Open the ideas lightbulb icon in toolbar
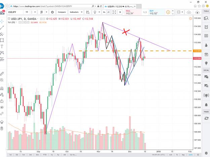Screen dimensions: 210x157 (95, 12)
